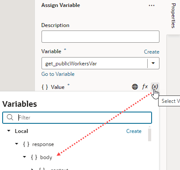Screen dimensions: 180x170
Task: Collapse the Local variables group
Action: (x=9, y=131)
